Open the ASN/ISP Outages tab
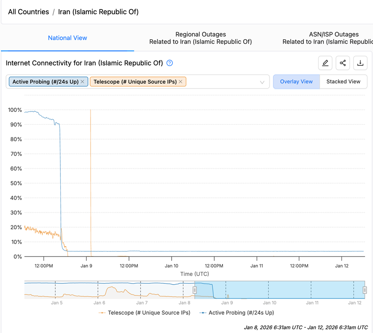This screenshot has height=333, width=373. tap(328, 38)
